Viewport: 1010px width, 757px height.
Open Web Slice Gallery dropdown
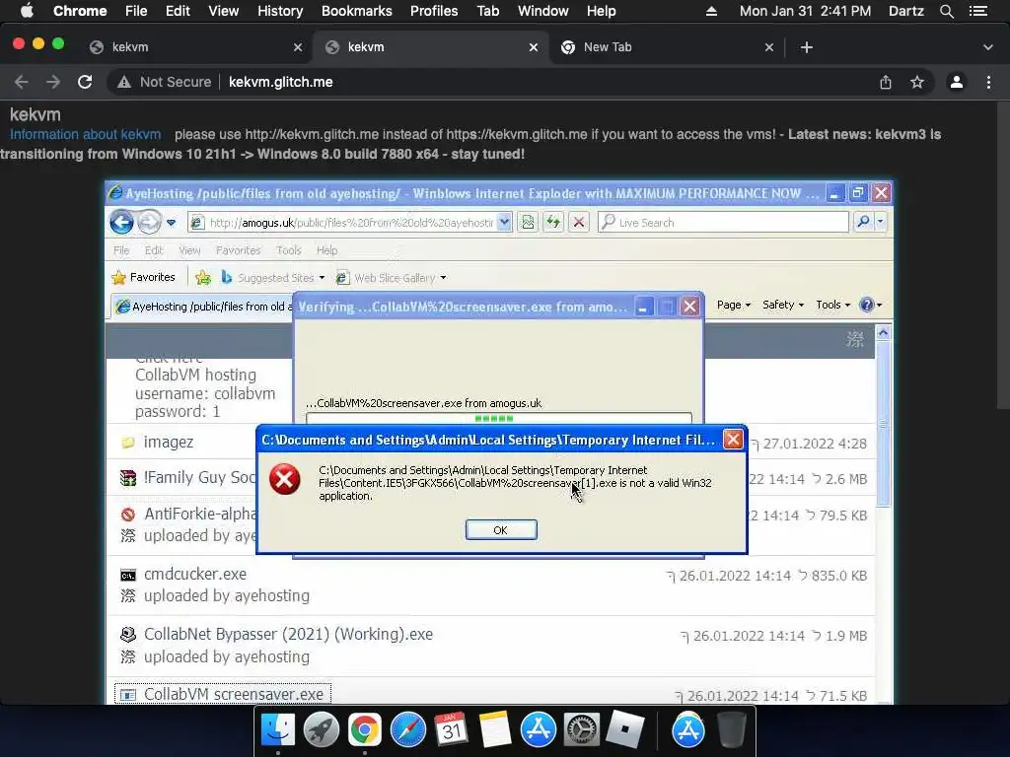[391, 277]
